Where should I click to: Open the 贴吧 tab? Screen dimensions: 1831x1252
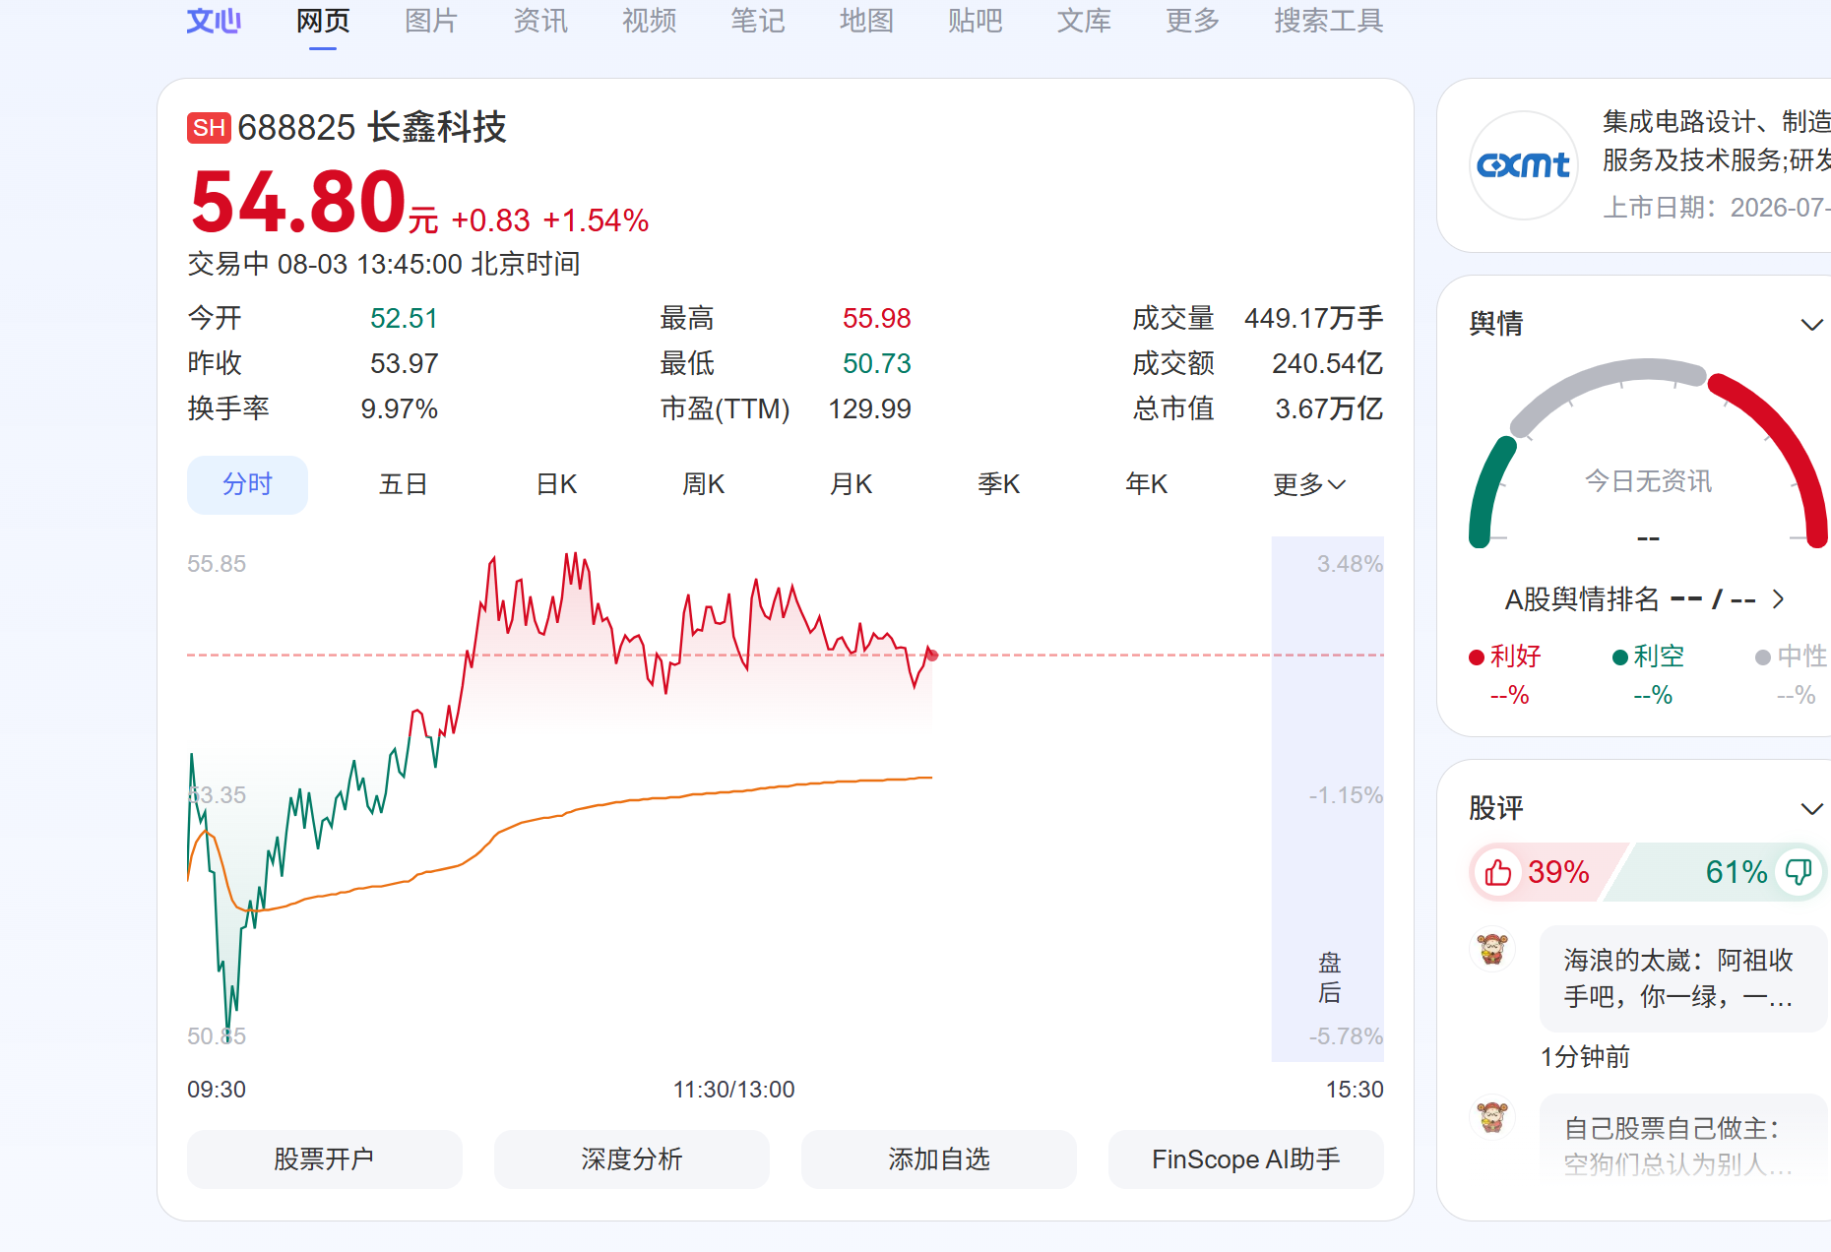coord(976,21)
